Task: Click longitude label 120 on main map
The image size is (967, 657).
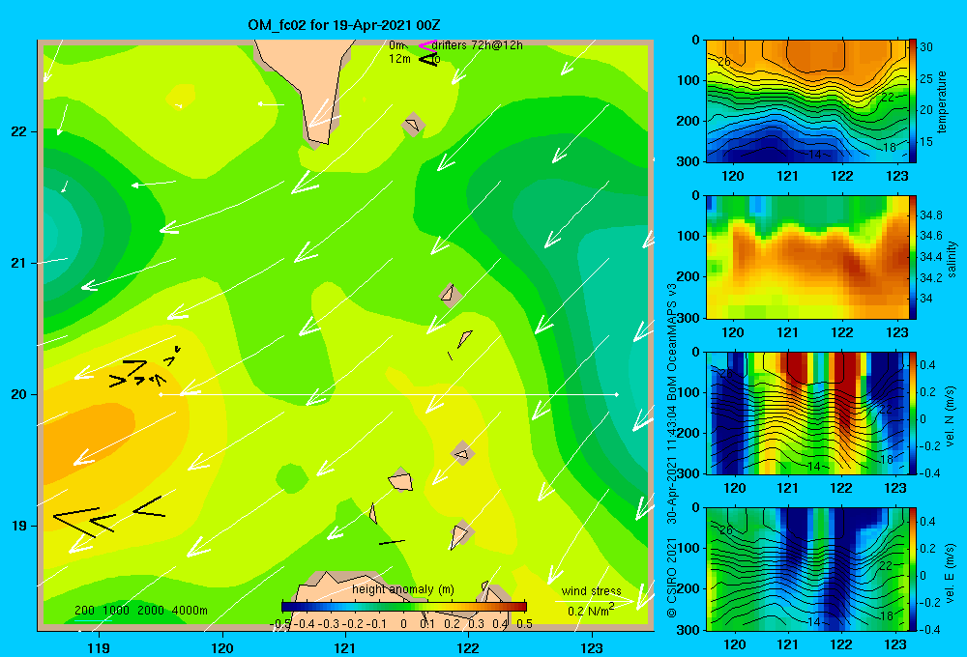Action: (222, 647)
